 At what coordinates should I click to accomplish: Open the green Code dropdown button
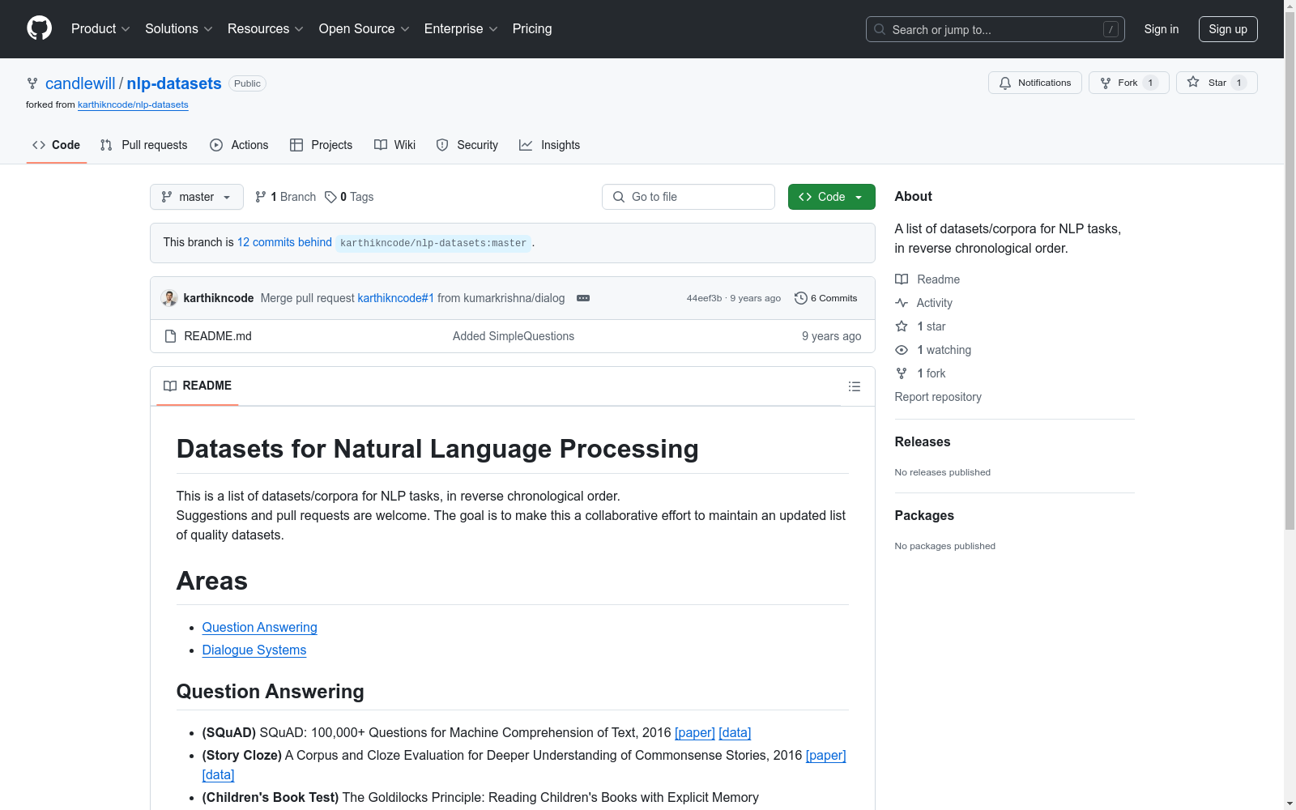[831, 197]
